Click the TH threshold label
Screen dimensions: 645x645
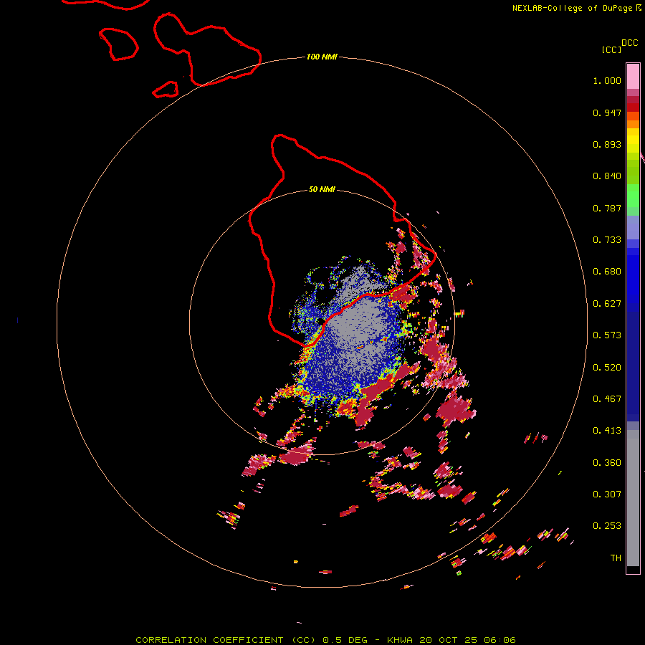point(616,558)
